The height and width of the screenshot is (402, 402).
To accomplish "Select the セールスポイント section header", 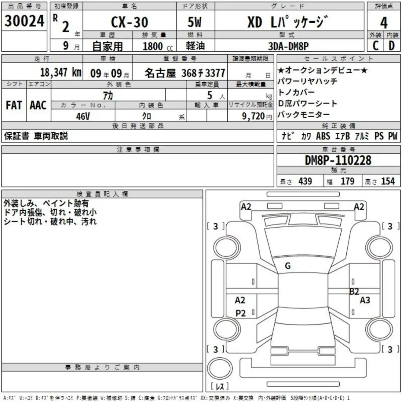I will pos(338,58).
